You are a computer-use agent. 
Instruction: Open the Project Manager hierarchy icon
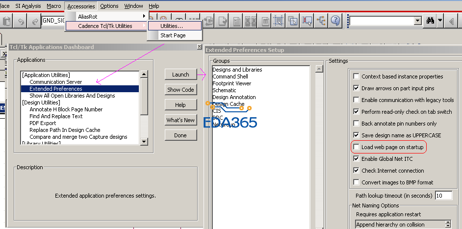pos(321,21)
